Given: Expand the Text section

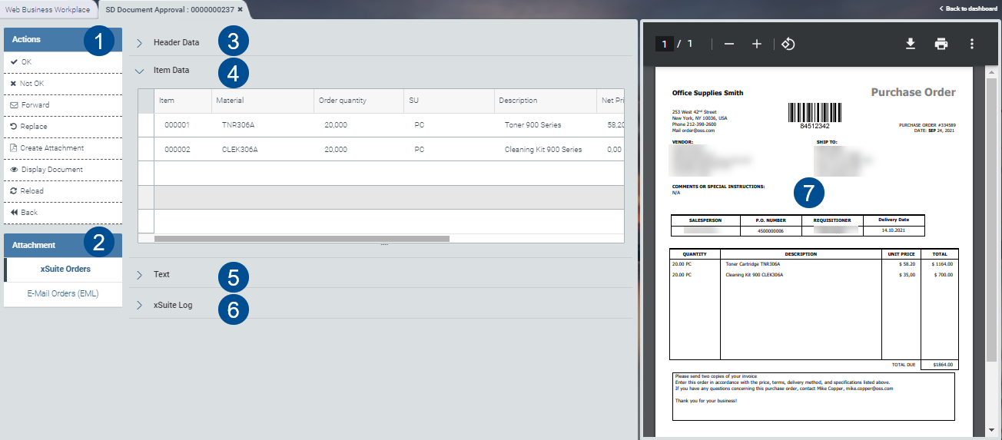Looking at the screenshot, I should 139,274.
